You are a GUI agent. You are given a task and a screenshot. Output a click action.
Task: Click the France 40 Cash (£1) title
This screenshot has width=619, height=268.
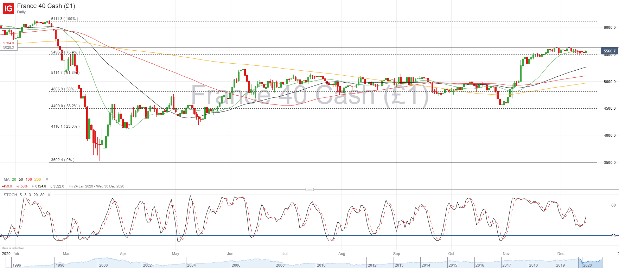[46, 6]
